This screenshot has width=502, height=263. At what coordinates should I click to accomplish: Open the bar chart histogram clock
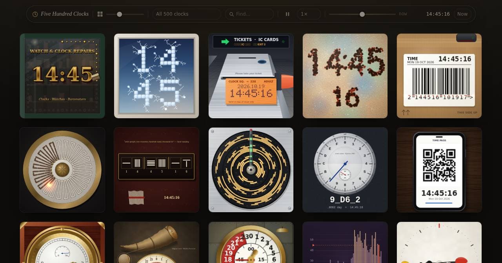[x=345, y=242]
